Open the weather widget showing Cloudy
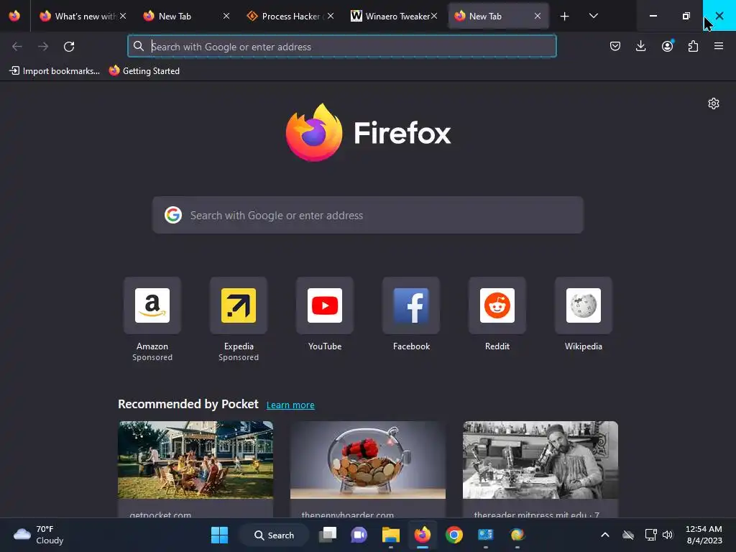This screenshot has width=736, height=552. pos(39,535)
